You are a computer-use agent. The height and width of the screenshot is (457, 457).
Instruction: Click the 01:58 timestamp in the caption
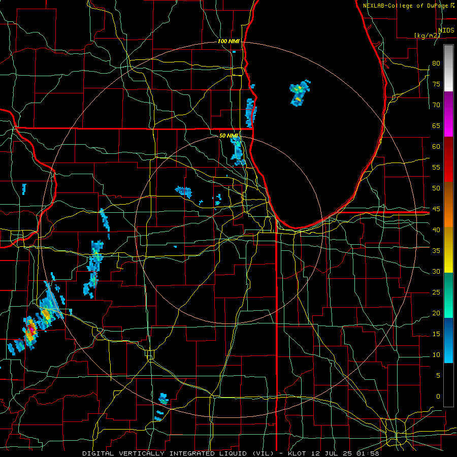368,453
